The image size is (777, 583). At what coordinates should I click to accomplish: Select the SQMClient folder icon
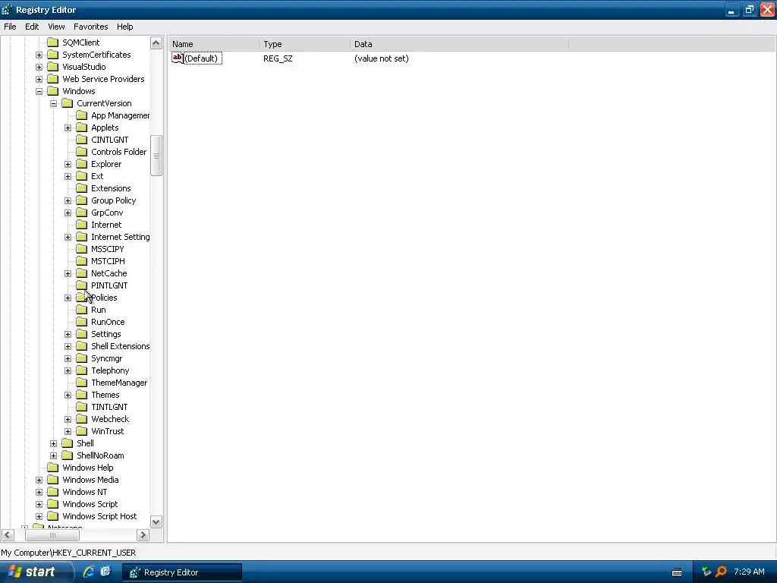(x=53, y=43)
